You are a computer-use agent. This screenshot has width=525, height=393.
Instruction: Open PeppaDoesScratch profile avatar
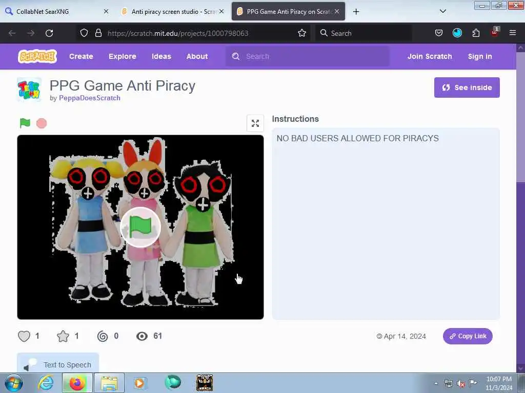tap(29, 89)
